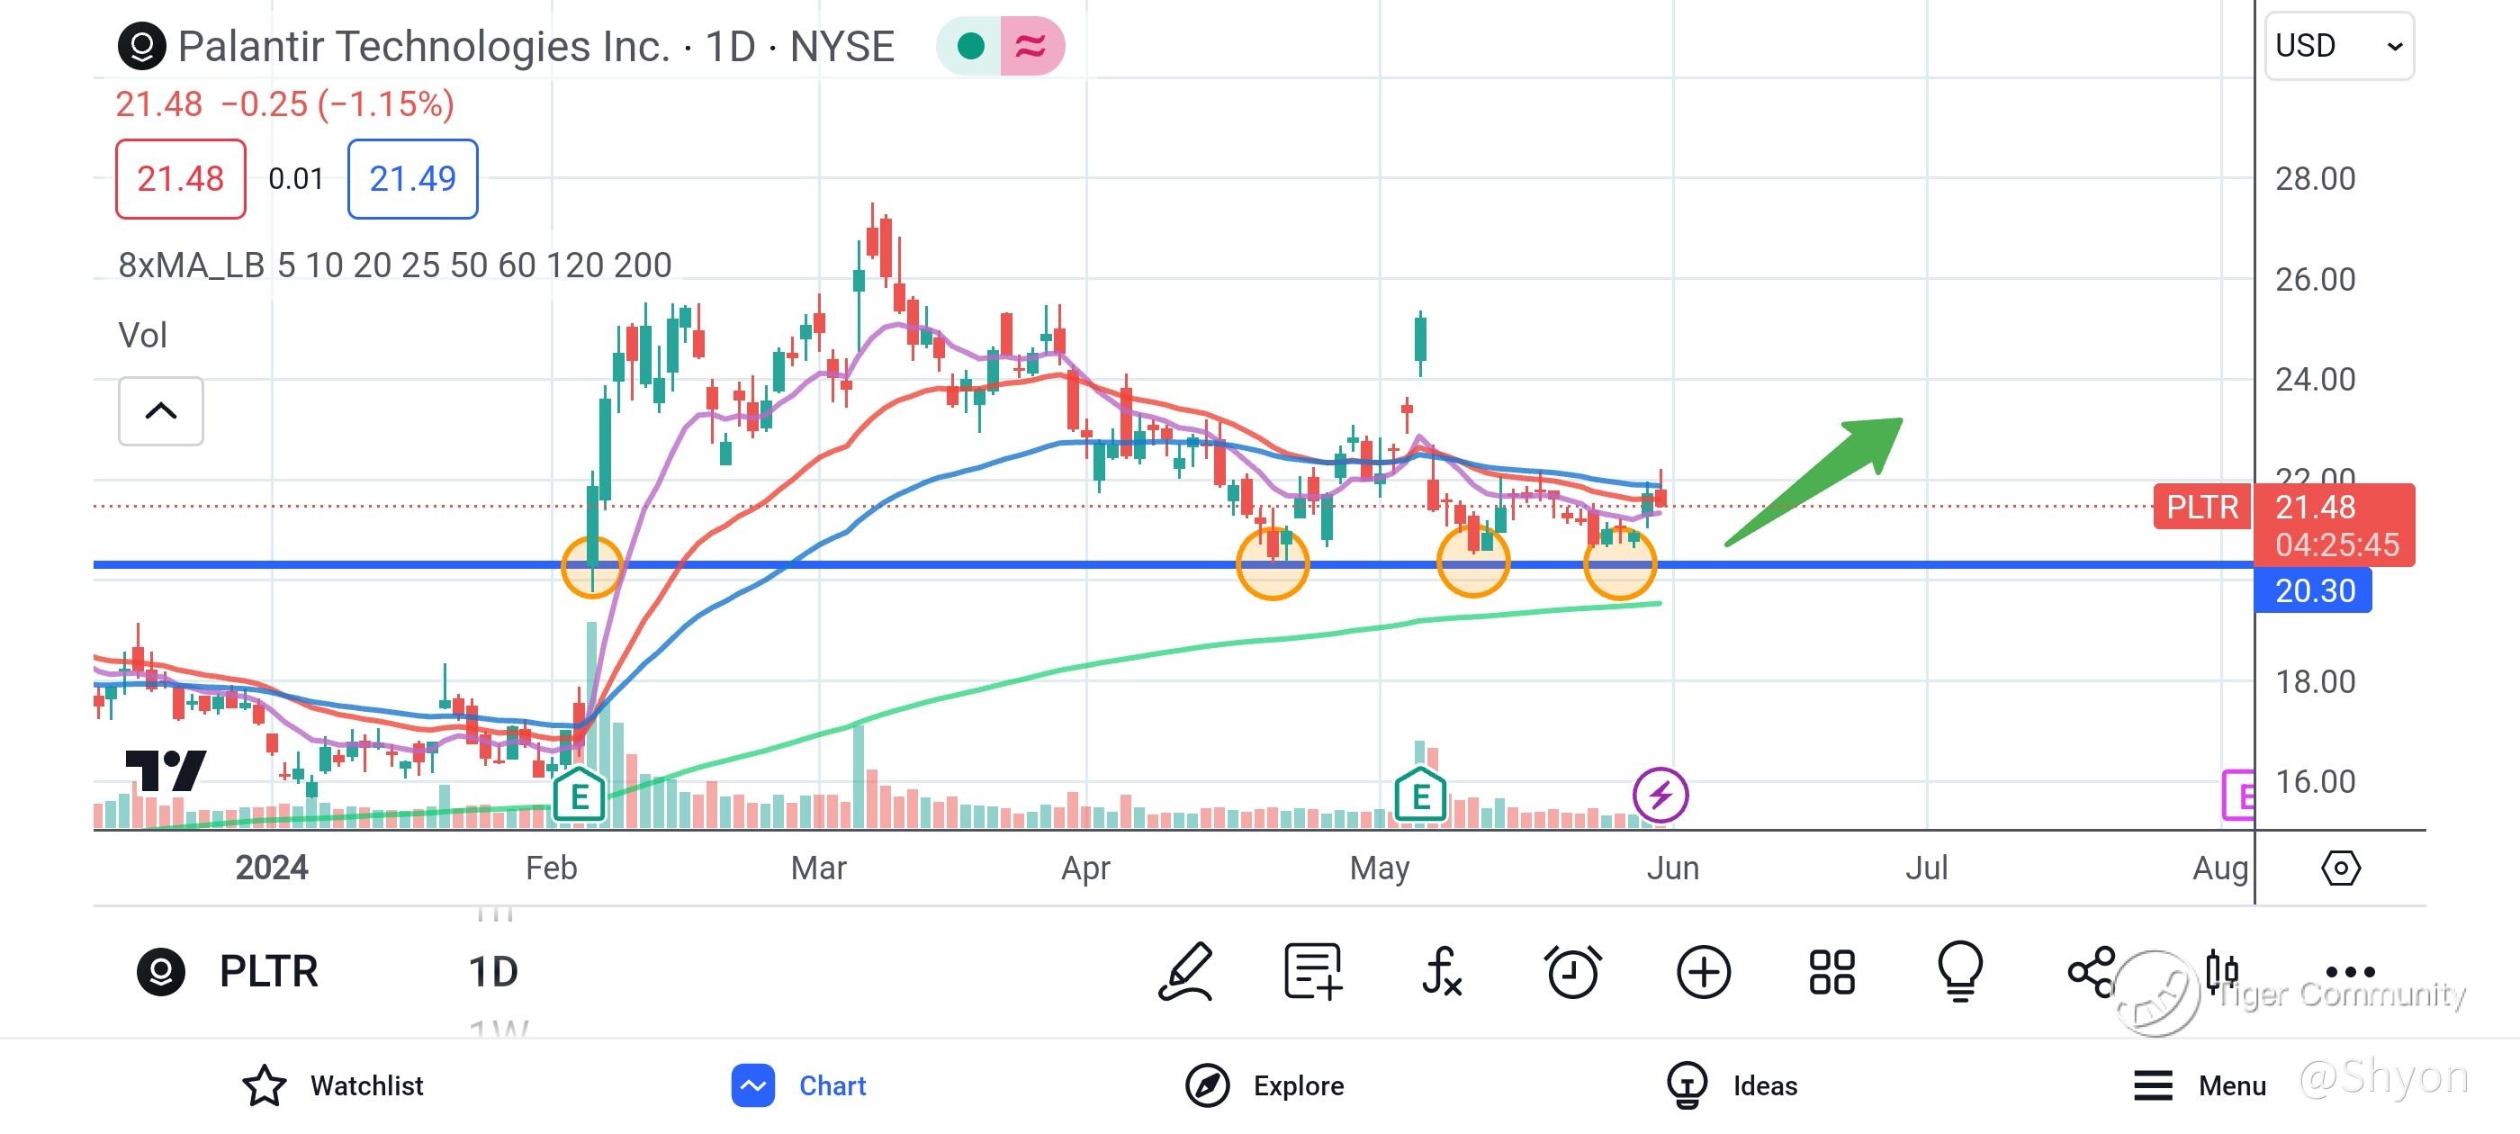Click the 8xMA_LB indicator legend
The image size is (2520, 1134).
click(x=395, y=265)
